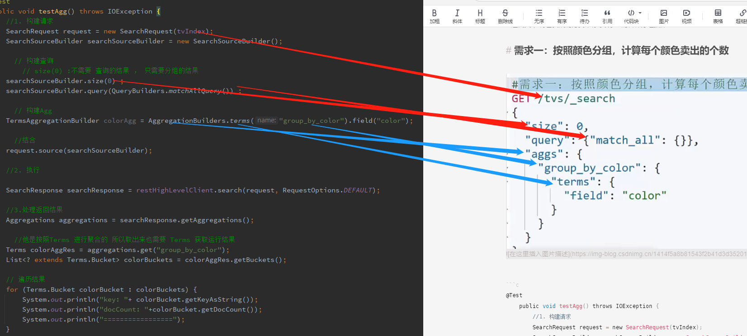This screenshot has width=747, height=336.
Task: Insert a hyperlink (超链接)
Action: (x=742, y=16)
